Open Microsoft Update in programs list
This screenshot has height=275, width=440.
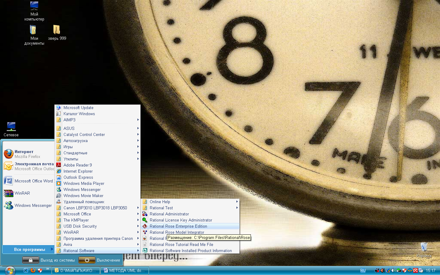click(97, 108)
